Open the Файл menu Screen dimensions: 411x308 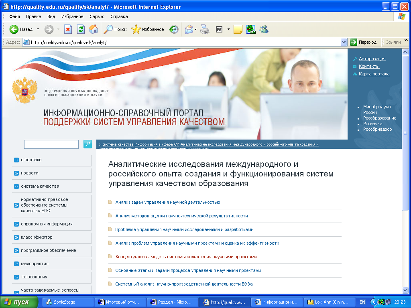click(x=15, y=16)
